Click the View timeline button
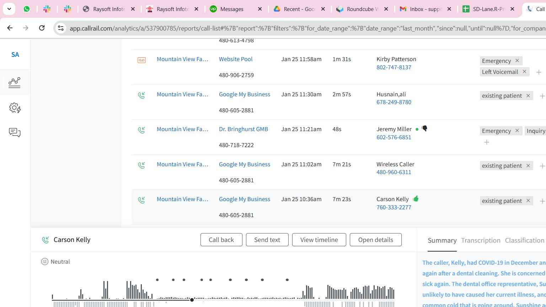 click(319, 240)
